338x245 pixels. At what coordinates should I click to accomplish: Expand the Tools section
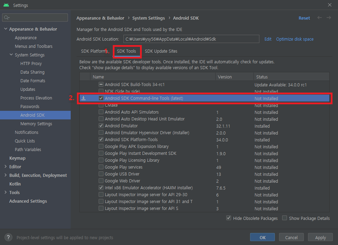[x=6, y=192]
